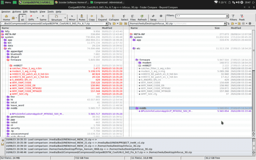Screen dimensions: 256x160
Task: Click the Refresh toolbar button
Action: pyautogui.click(x=142, y=17)
